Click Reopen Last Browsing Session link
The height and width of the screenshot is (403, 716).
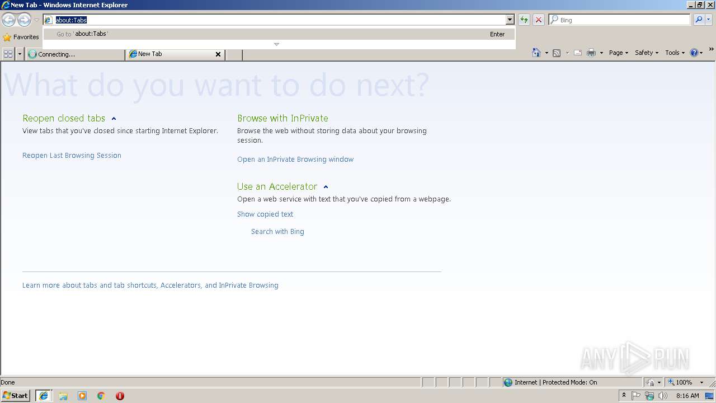[x=72, y=156]
